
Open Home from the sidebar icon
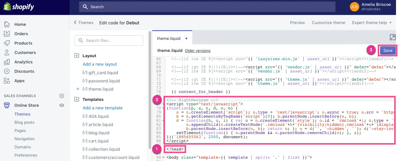coord(7,24)
